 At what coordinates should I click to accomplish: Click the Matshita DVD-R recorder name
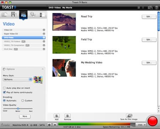click(28, 125)
